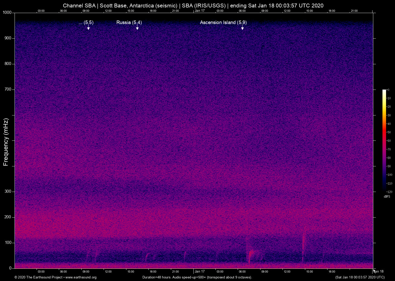
Task: Click the 1000 frequency axis label
Action: coord(7,13)
